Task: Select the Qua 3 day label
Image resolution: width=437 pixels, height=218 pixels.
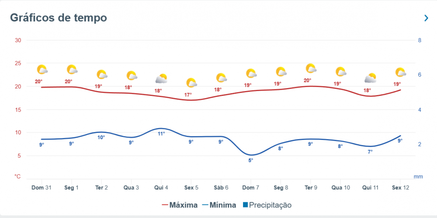Action: coord(131,187)
